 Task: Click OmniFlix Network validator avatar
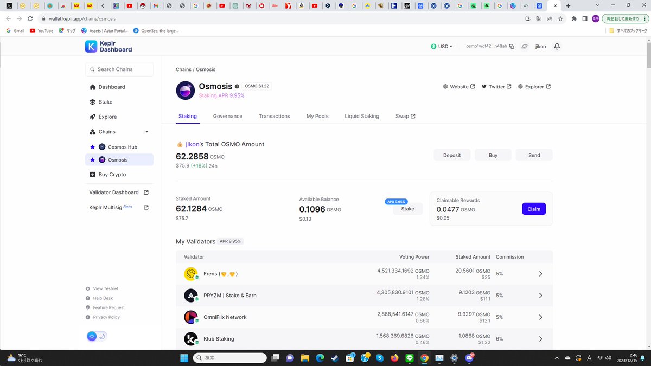click(x=190, y=317)
